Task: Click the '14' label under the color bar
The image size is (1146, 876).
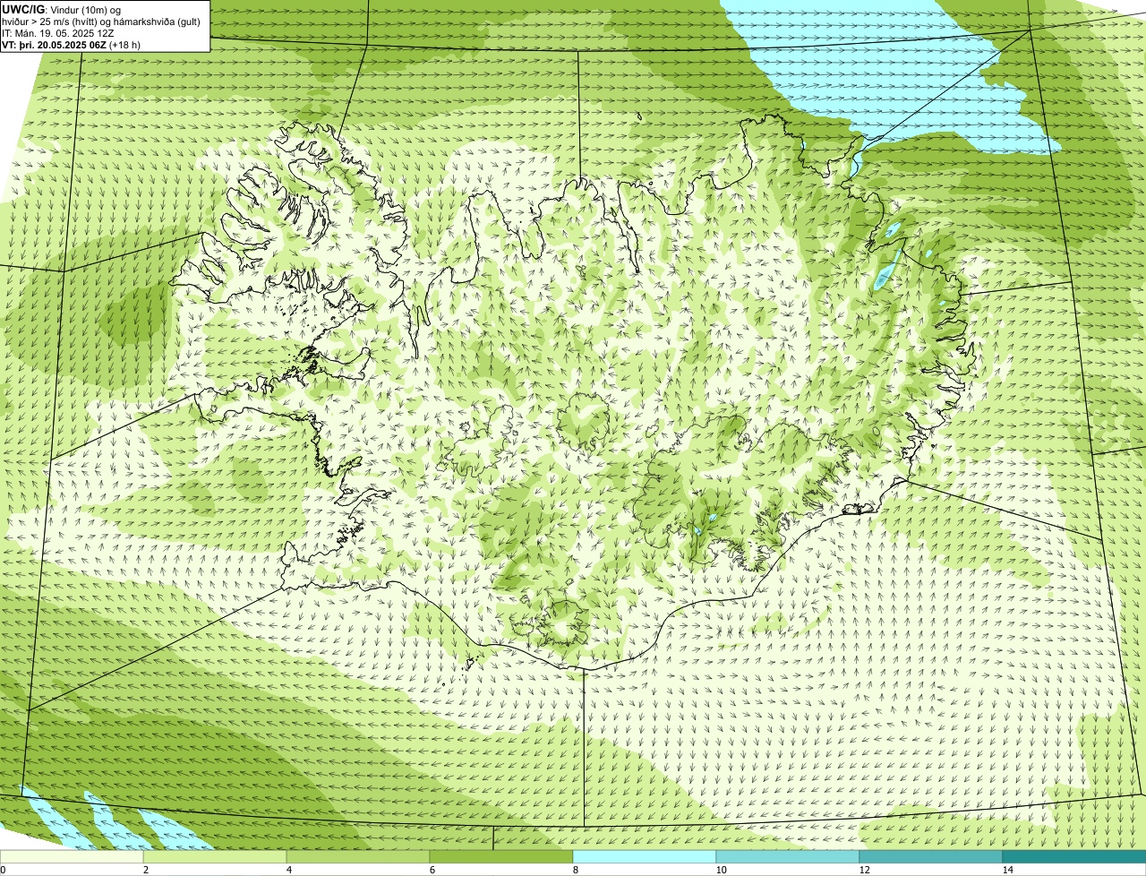Action: (1007, 870)
